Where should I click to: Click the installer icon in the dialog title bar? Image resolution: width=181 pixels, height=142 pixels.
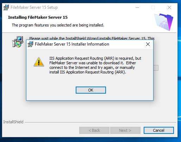pyautogui.click(x=30, y=44)
